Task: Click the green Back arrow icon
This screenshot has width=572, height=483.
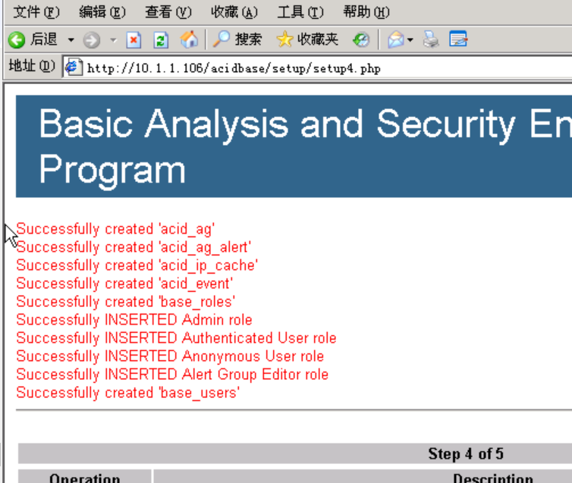Action: [x=17, y=39]
